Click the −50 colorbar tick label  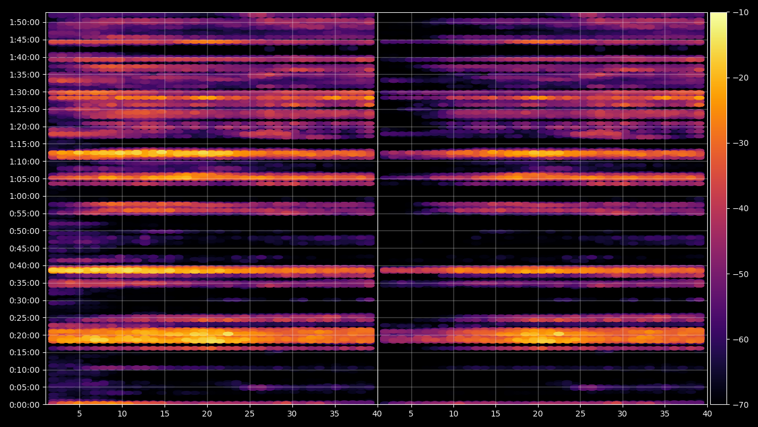click(x=740, y=274)
